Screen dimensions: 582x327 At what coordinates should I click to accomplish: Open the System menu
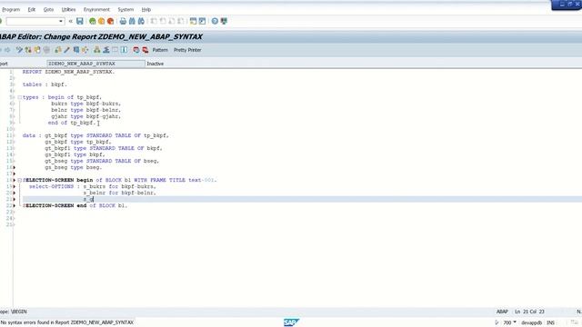(x=125, y=9)
